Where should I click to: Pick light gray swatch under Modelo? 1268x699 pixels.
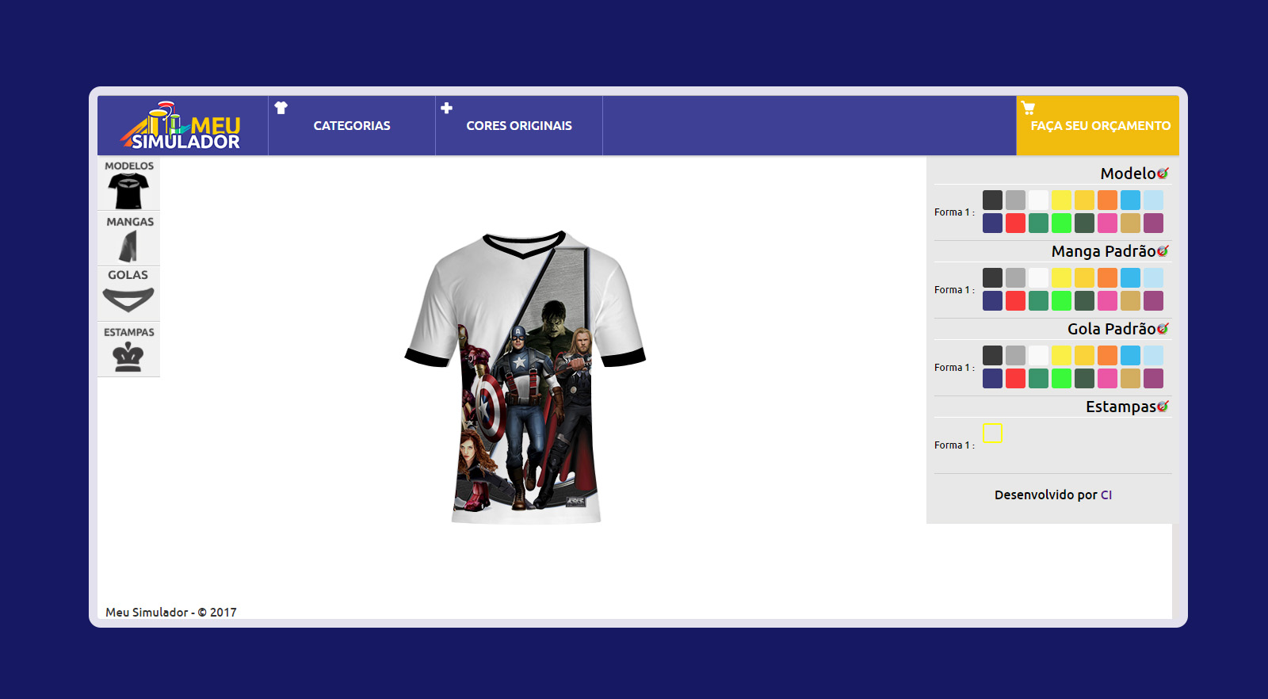coord(1015,200)
